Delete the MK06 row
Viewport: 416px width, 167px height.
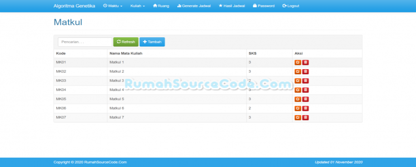(305, 108)
